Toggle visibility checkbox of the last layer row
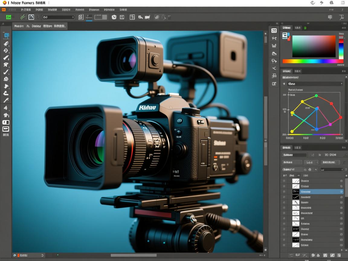Image resolution: width=348 pixels, height=261 pixels. 284,245
